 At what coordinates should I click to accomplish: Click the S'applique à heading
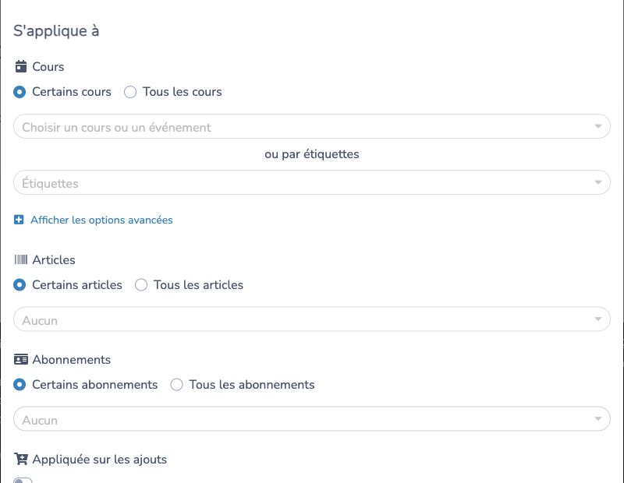[x=56, y=31]
